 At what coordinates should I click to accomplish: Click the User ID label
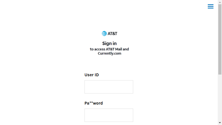click(92, 75)
